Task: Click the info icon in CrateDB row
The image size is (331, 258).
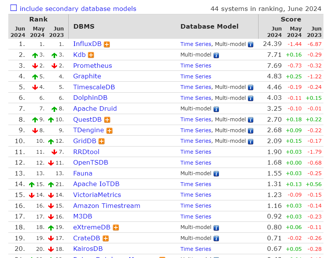Action: [x=216, y=238]
